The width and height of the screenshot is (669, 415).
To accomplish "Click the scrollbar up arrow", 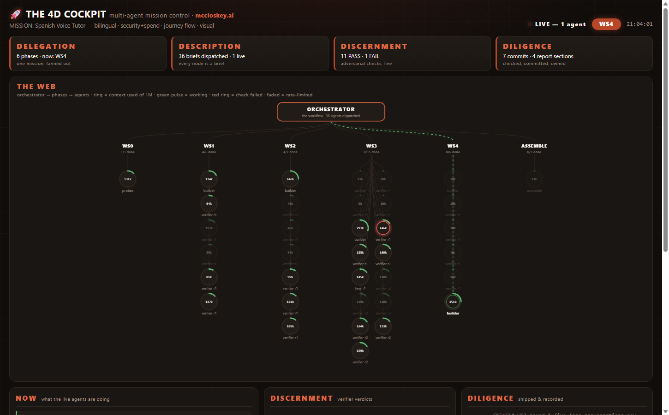I will (x=665, y=4).
